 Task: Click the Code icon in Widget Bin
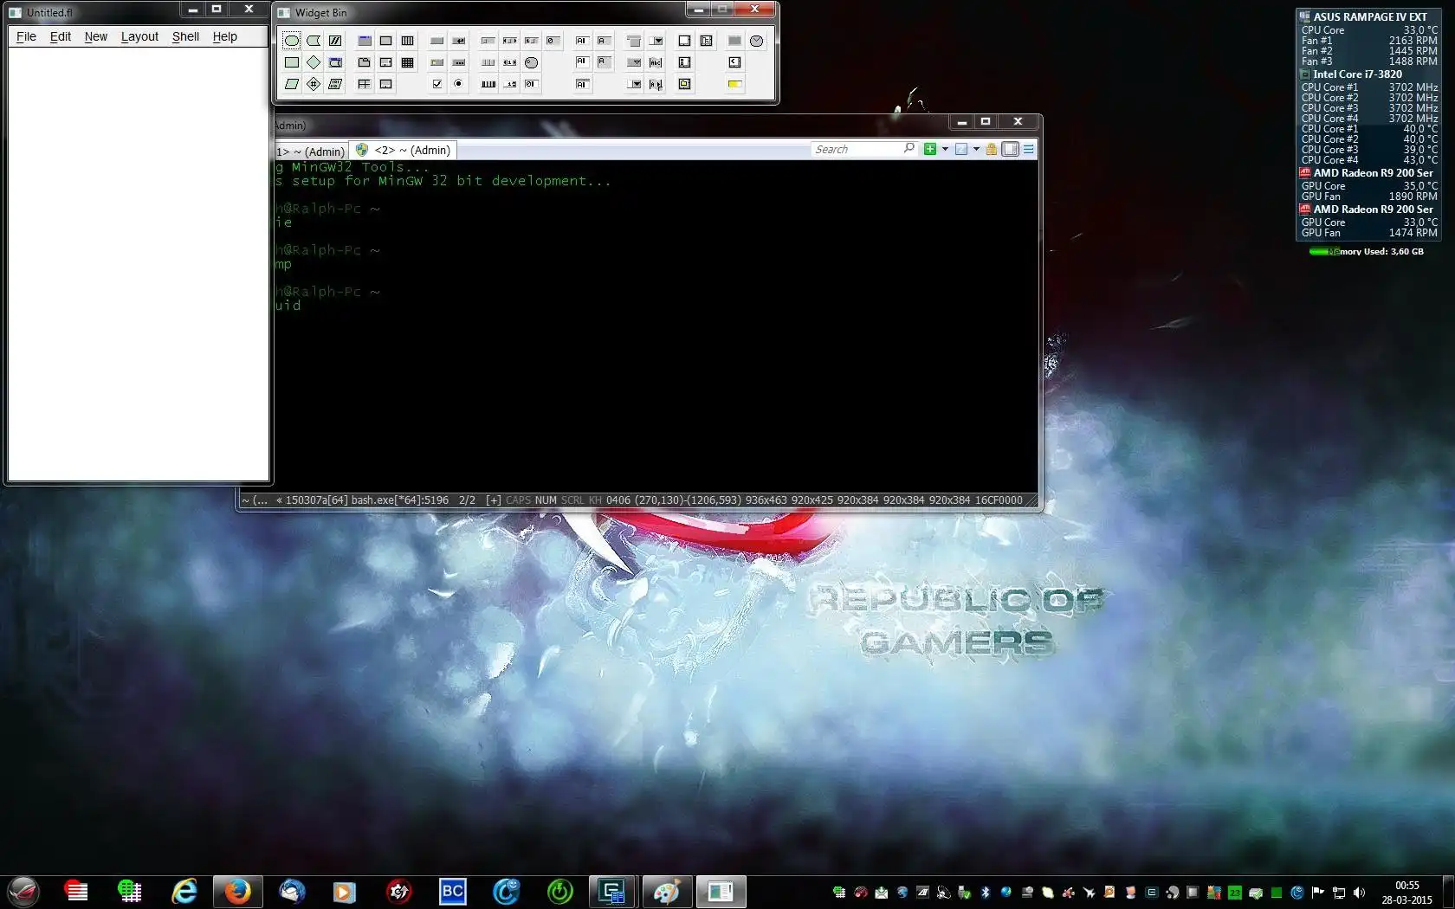click(292, 62)
